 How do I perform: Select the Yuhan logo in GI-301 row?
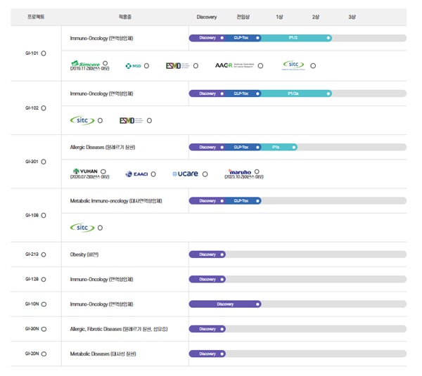coord(85,171)
